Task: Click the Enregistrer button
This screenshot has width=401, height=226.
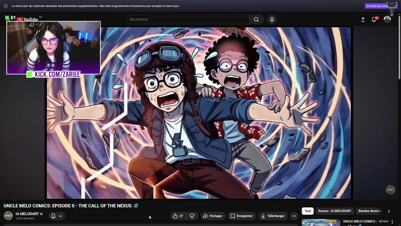Action: tap(242, 216)
